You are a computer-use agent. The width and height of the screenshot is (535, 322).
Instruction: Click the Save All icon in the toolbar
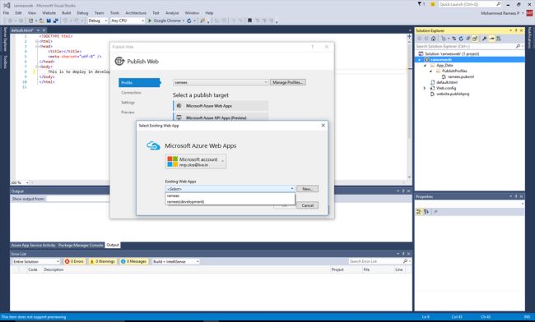pos(56,21)
